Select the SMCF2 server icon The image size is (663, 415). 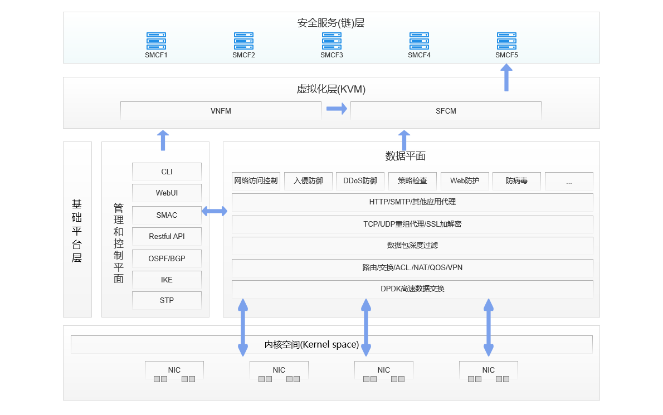point(243,41)
